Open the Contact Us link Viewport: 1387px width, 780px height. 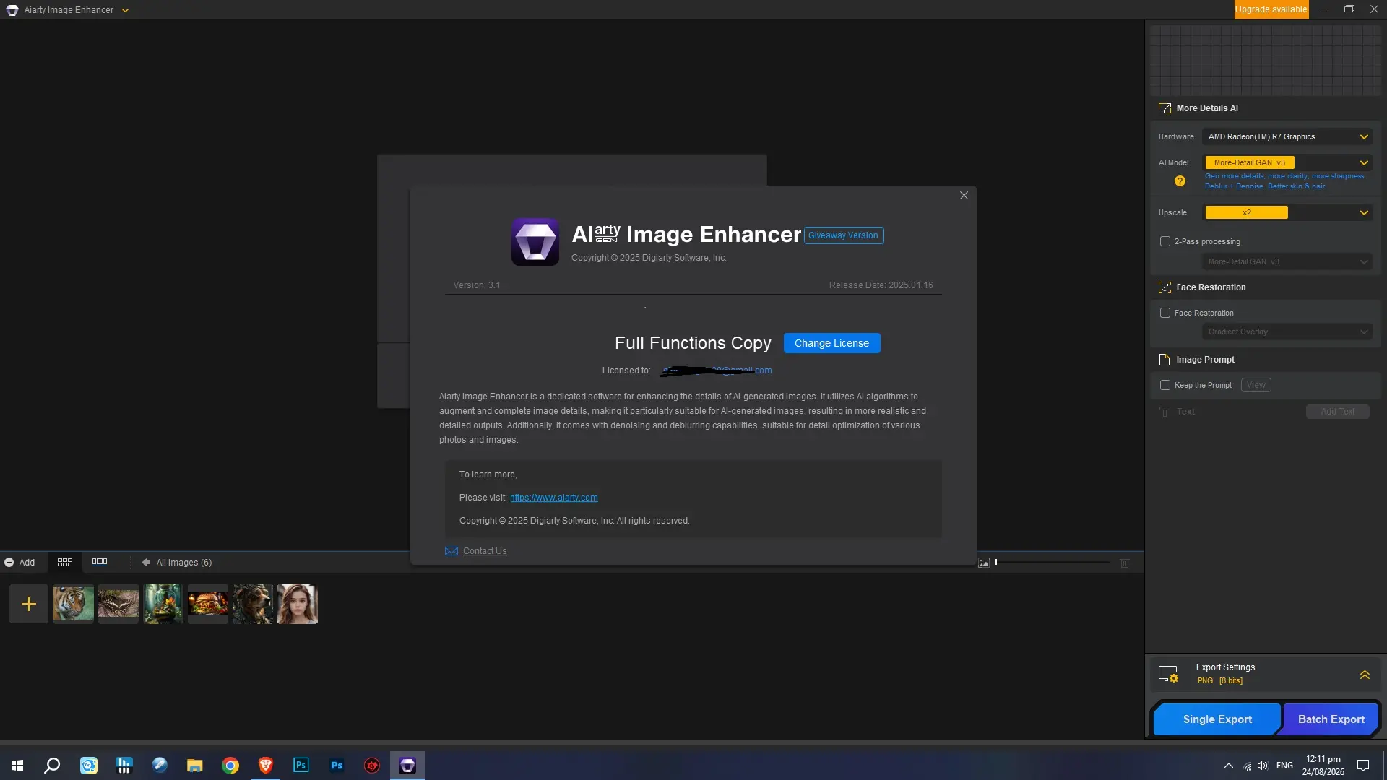point(485,551)
